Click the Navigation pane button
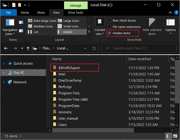The width and height of the screenshot is (180, 140). click(x=10, y=27)
